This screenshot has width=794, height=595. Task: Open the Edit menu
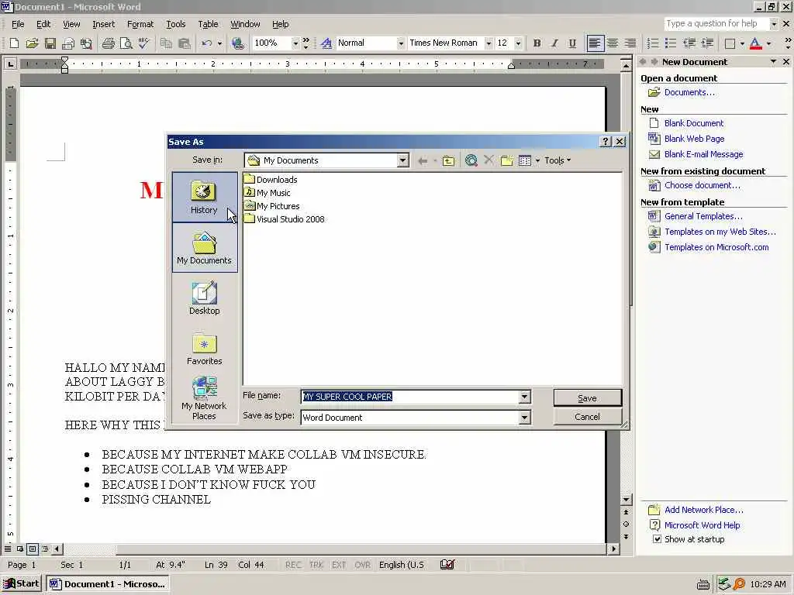pos(43,24)
